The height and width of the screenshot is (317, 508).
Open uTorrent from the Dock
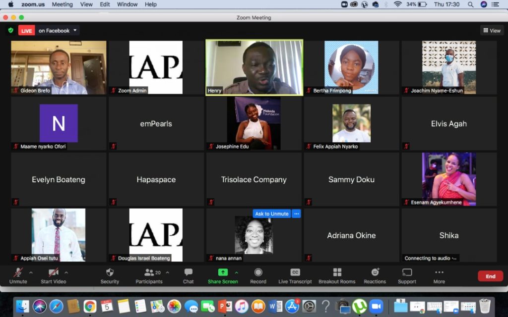coord(359,306)
